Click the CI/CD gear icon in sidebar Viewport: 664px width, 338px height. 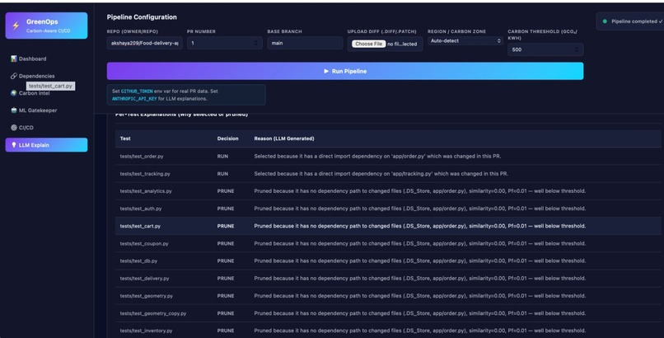14,128
